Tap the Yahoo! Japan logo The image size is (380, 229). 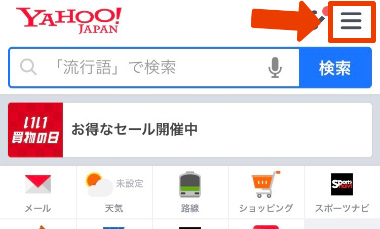point(69,20)
